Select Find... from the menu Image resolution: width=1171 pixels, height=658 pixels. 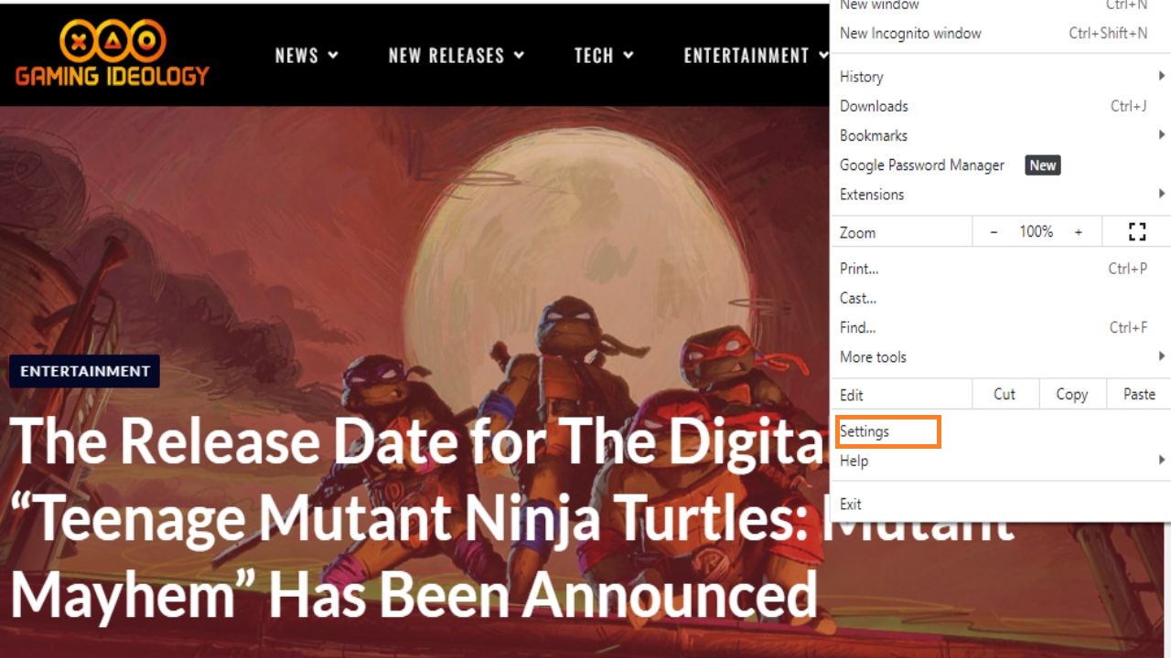coord(999,327)
